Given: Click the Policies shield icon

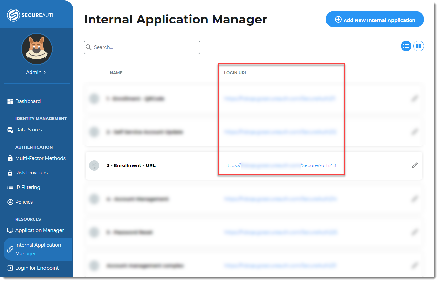Looking at the screenshot, I should 10,202.
